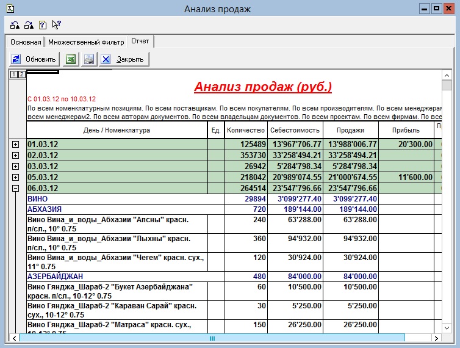Click the Прибыль column header
460x348 pixels.
[x=406, y=130]
